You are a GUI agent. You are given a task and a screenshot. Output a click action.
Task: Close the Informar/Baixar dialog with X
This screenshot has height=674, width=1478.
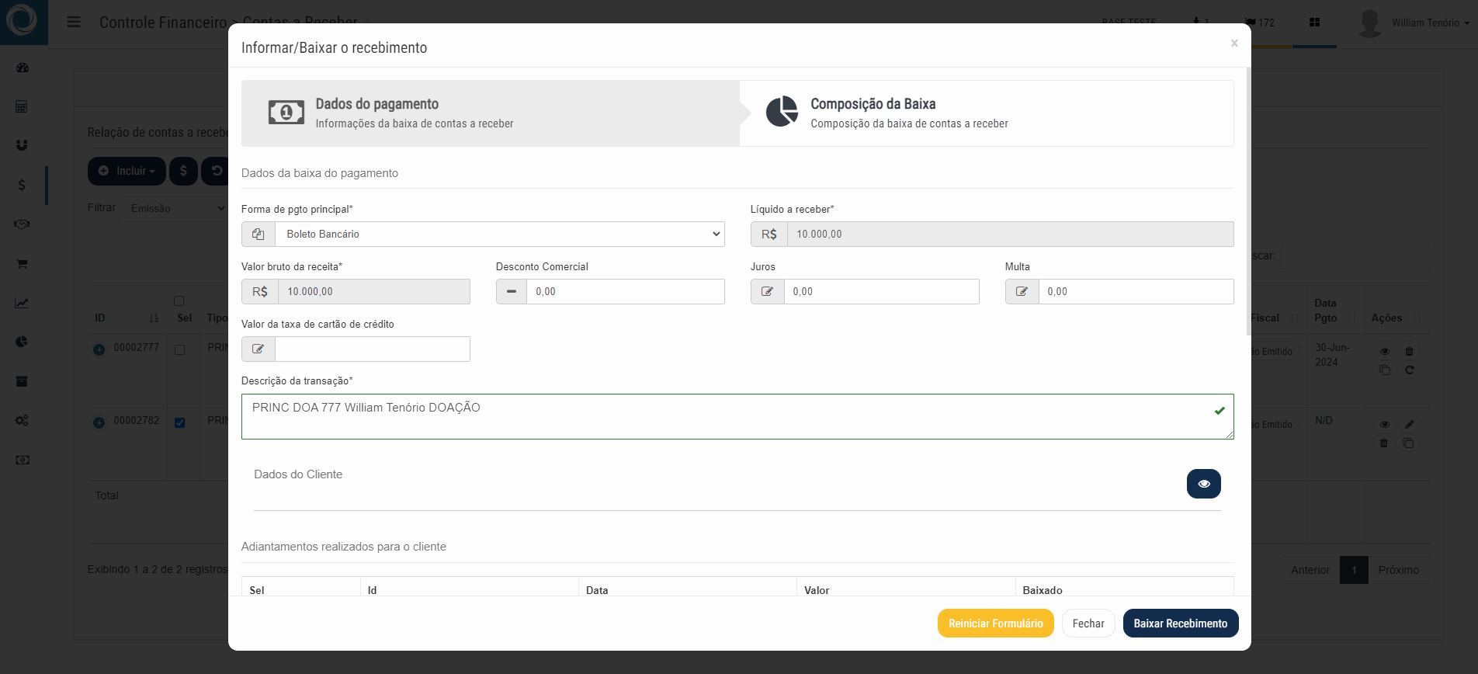click(1234, 43)
